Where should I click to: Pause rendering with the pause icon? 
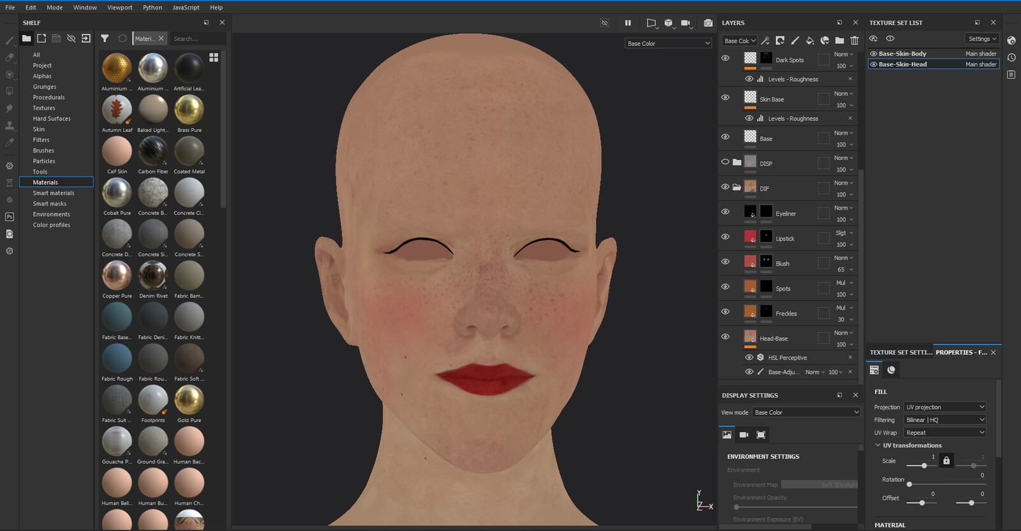pyautogui.click(x=628, y=23)
